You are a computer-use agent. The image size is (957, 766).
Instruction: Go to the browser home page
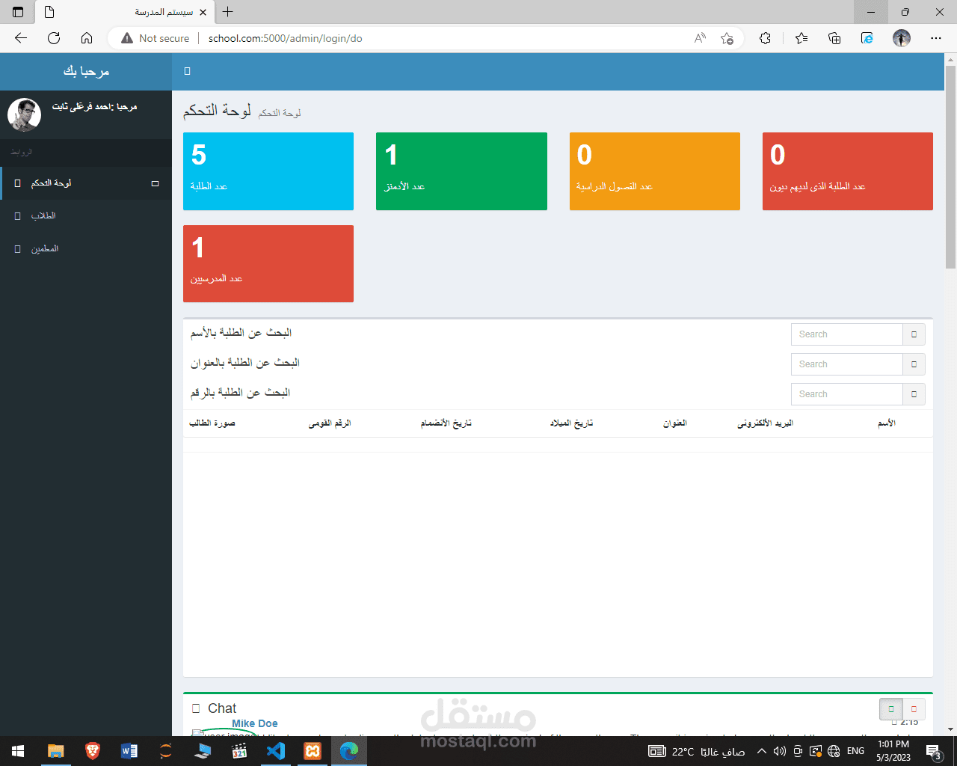[x=87, y=38]
